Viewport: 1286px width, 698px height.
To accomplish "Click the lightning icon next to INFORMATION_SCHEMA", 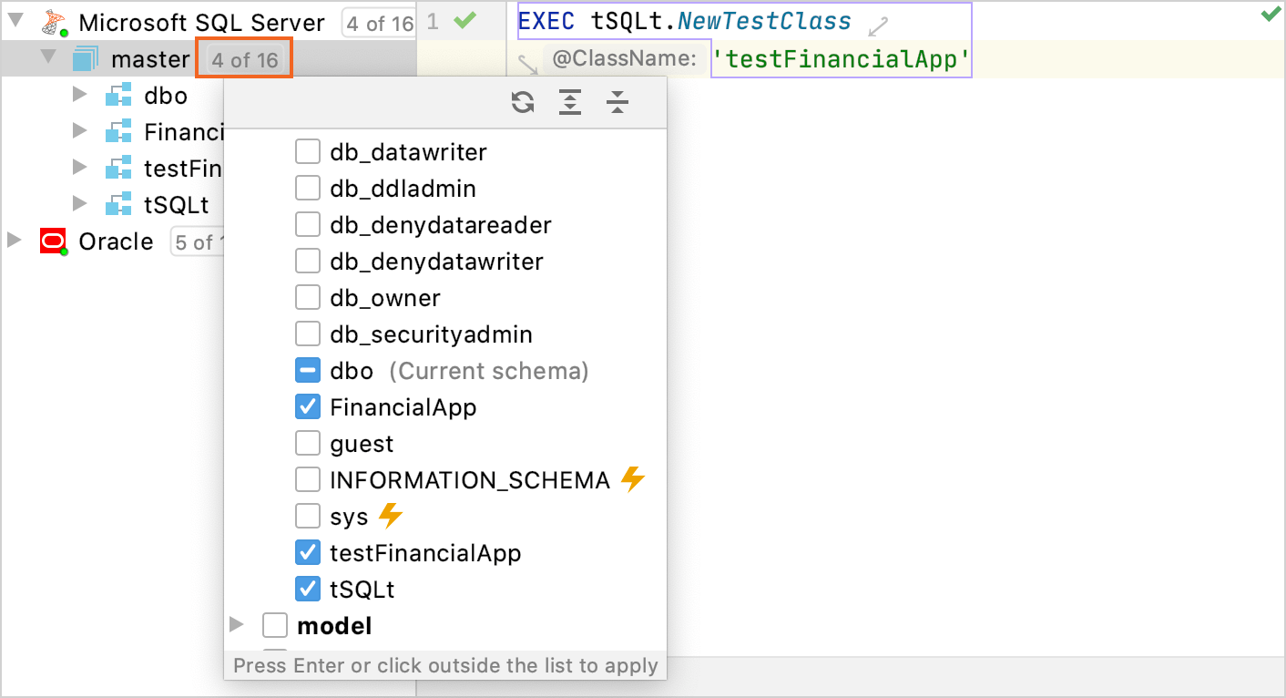I will point(632,479).
